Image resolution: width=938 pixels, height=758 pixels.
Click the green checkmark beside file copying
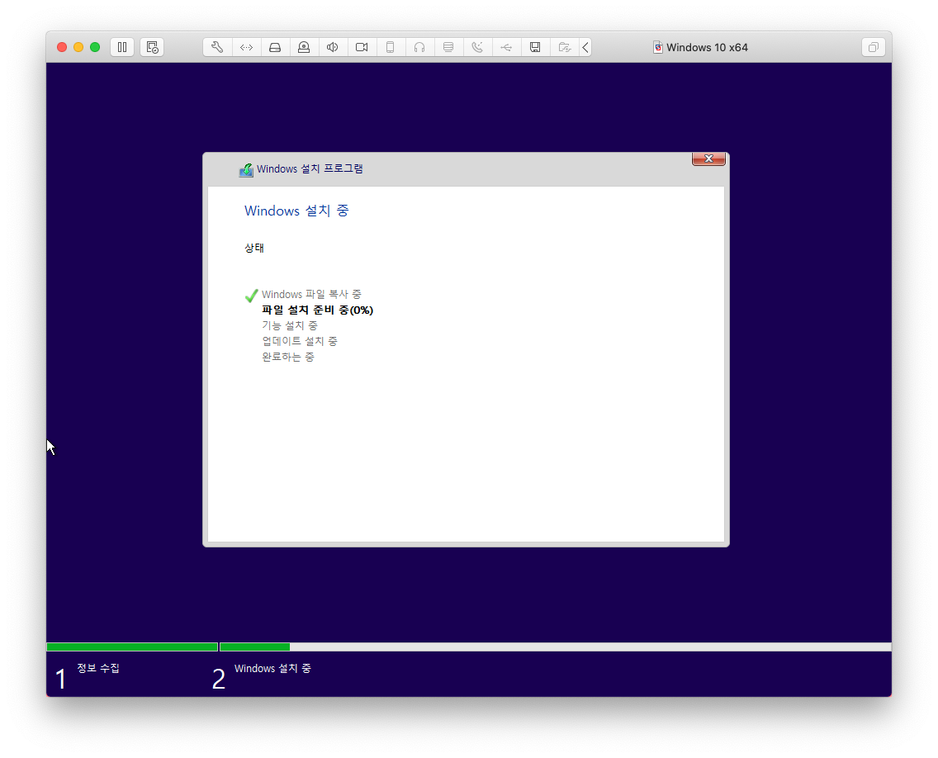point(251,296)
